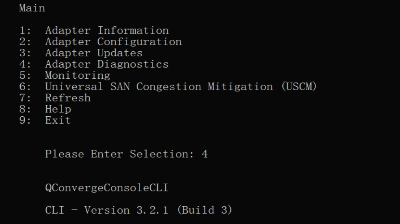
Task: Click the entered value 4 after the prompt
Action: pyautogui.click(x=205, y=154)
